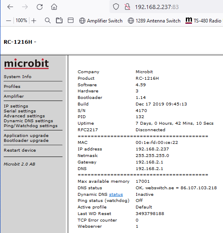Zoom in with the plus button
The image size is (223, 233).
pos(34,20)
